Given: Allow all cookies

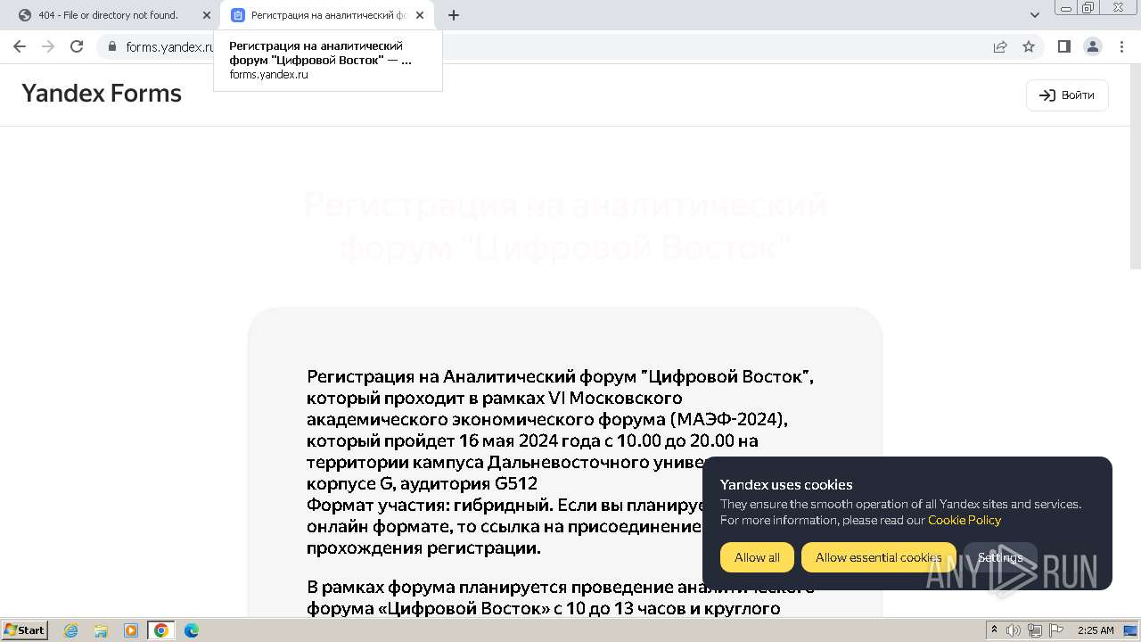Looking at the screenshot, I should [757, 557].
